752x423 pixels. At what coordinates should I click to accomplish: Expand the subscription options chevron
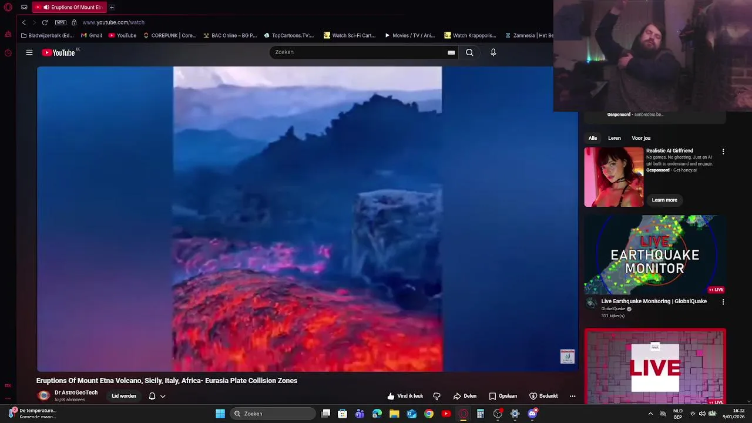click(163, 396)
